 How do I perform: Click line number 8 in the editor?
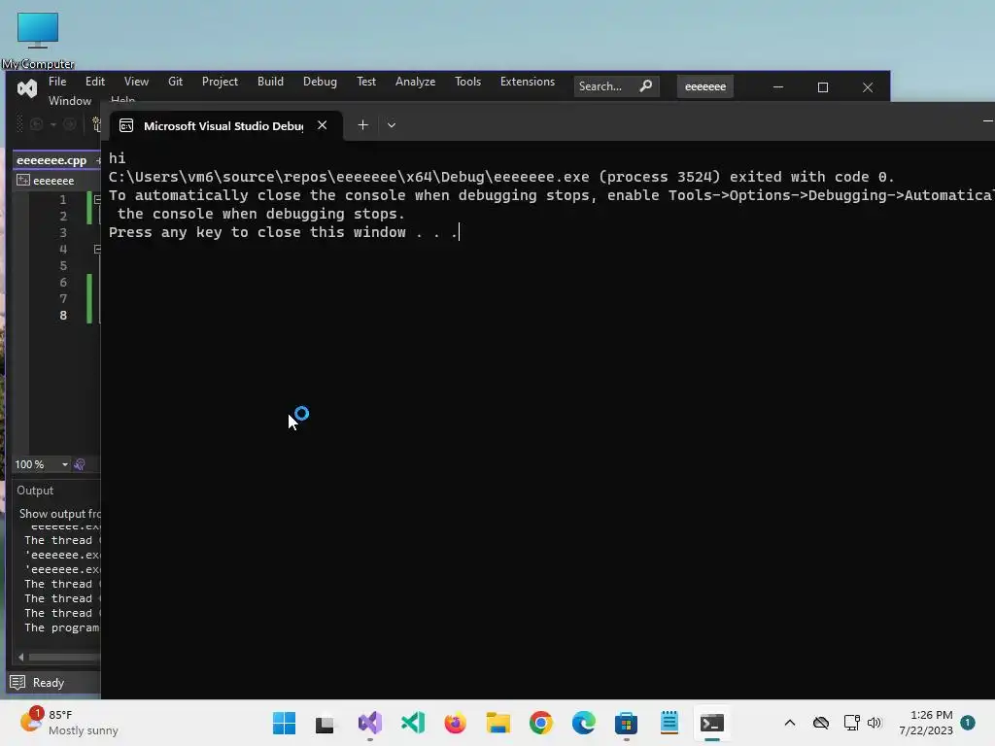click(x=63, y=316)
